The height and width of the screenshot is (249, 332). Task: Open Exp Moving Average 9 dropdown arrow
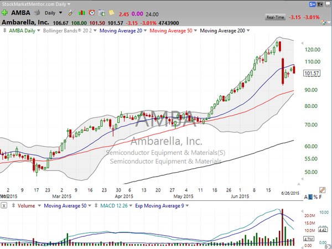[x=187, y=206]
